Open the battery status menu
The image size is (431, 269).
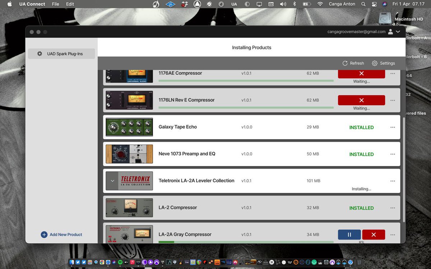[306, 4]
